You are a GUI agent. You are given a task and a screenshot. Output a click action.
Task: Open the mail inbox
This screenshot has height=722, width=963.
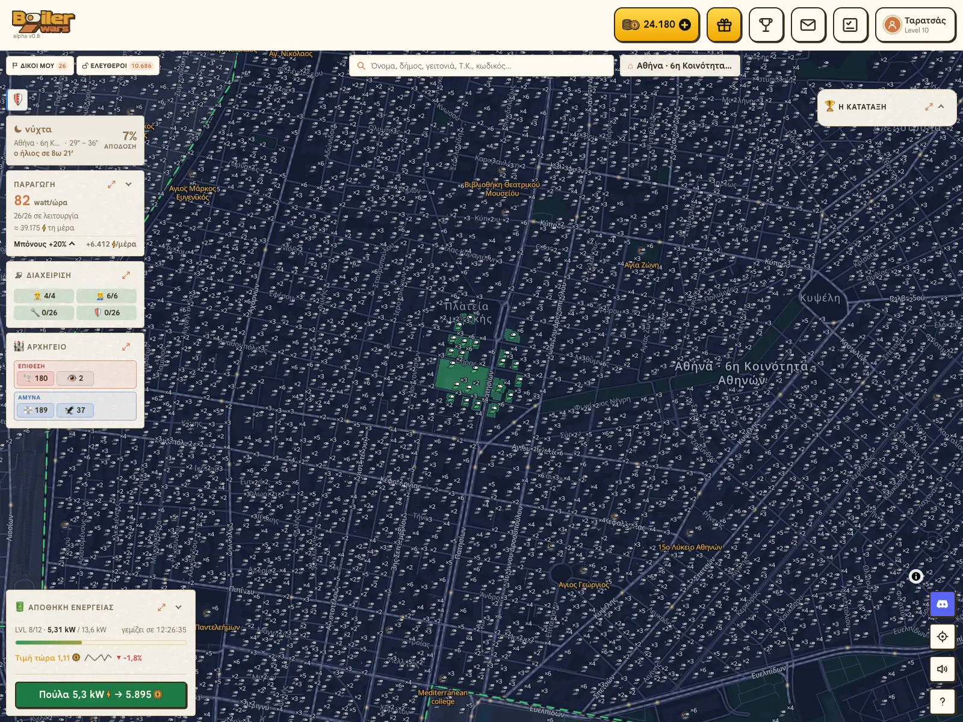[808, 25]
